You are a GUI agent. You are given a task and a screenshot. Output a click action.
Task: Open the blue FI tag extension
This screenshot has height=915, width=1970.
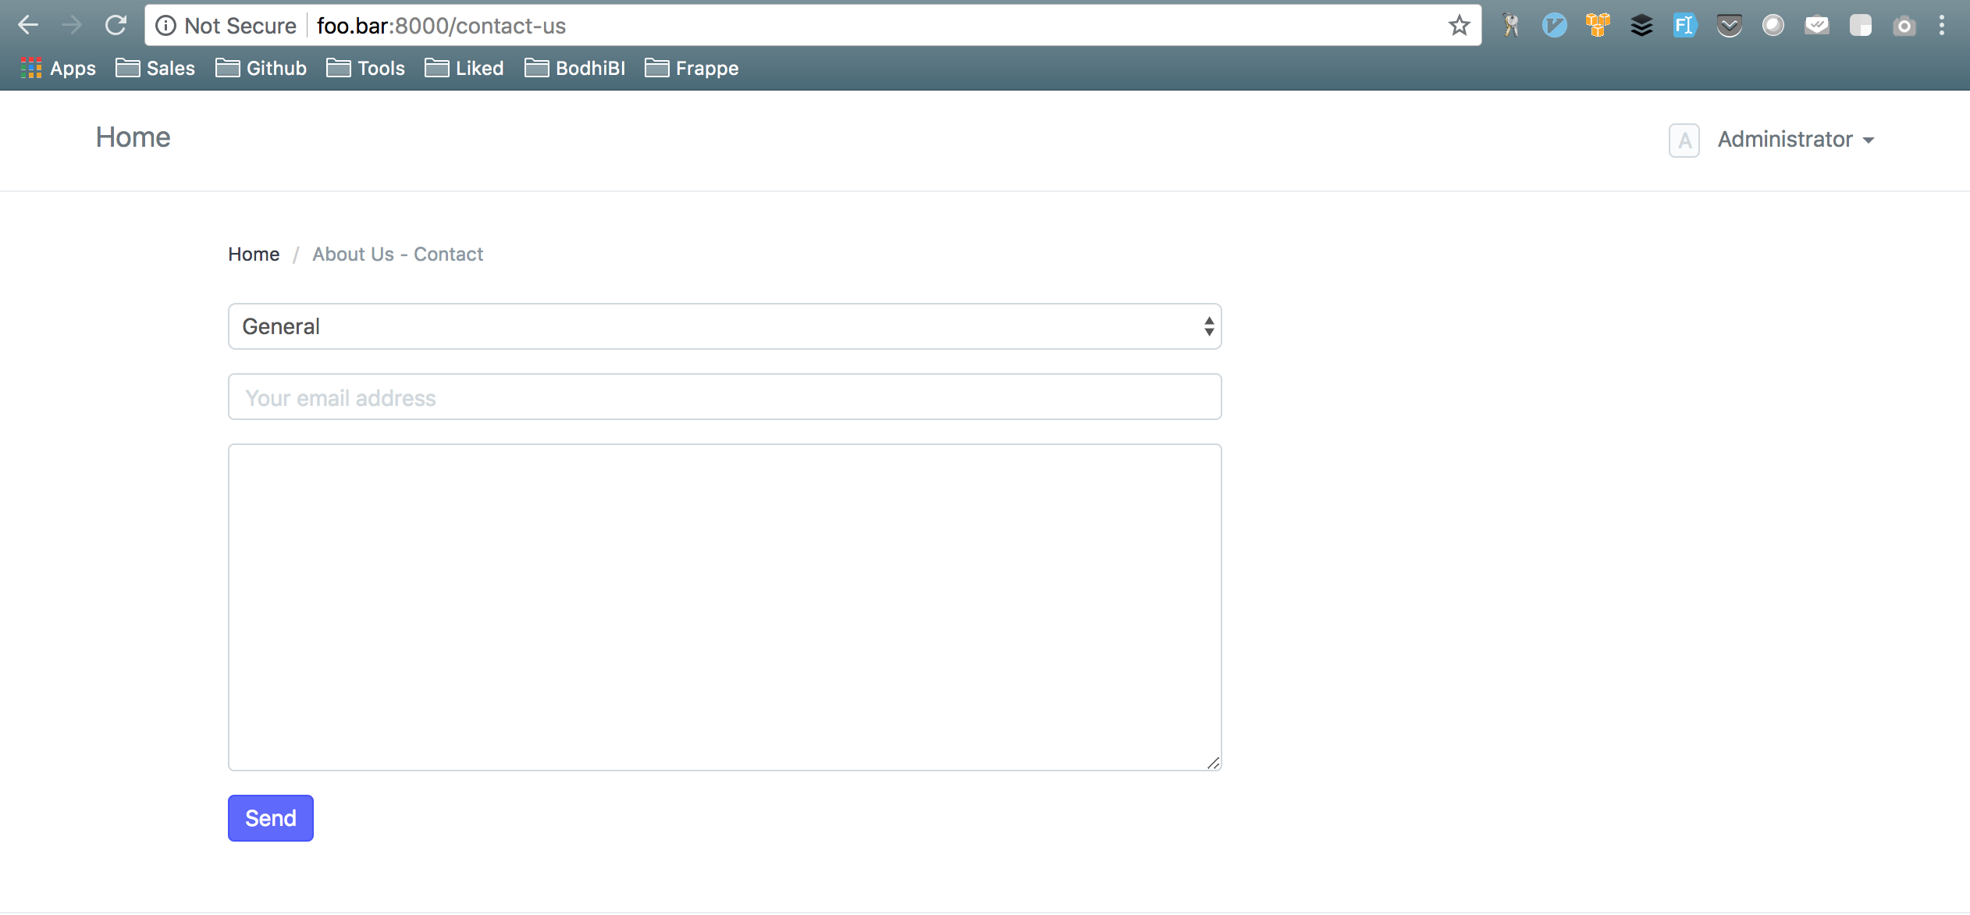click(1685, 26)
